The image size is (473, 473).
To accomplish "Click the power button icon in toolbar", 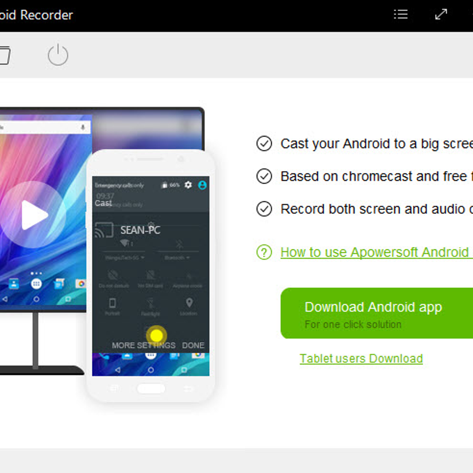I will [x=58, y=55].
